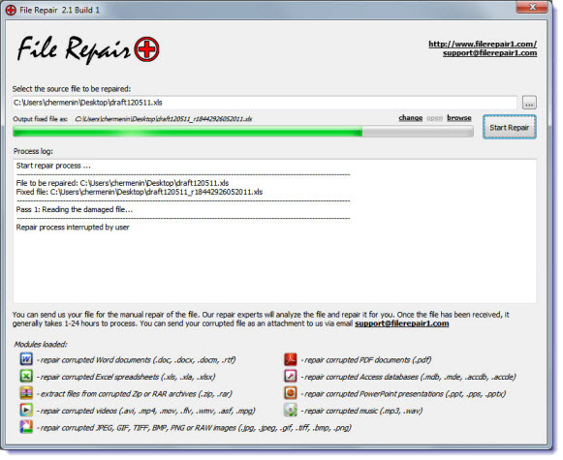Click the 'change' output file link
The image size is (563, 460).
[x=411, y=118]
